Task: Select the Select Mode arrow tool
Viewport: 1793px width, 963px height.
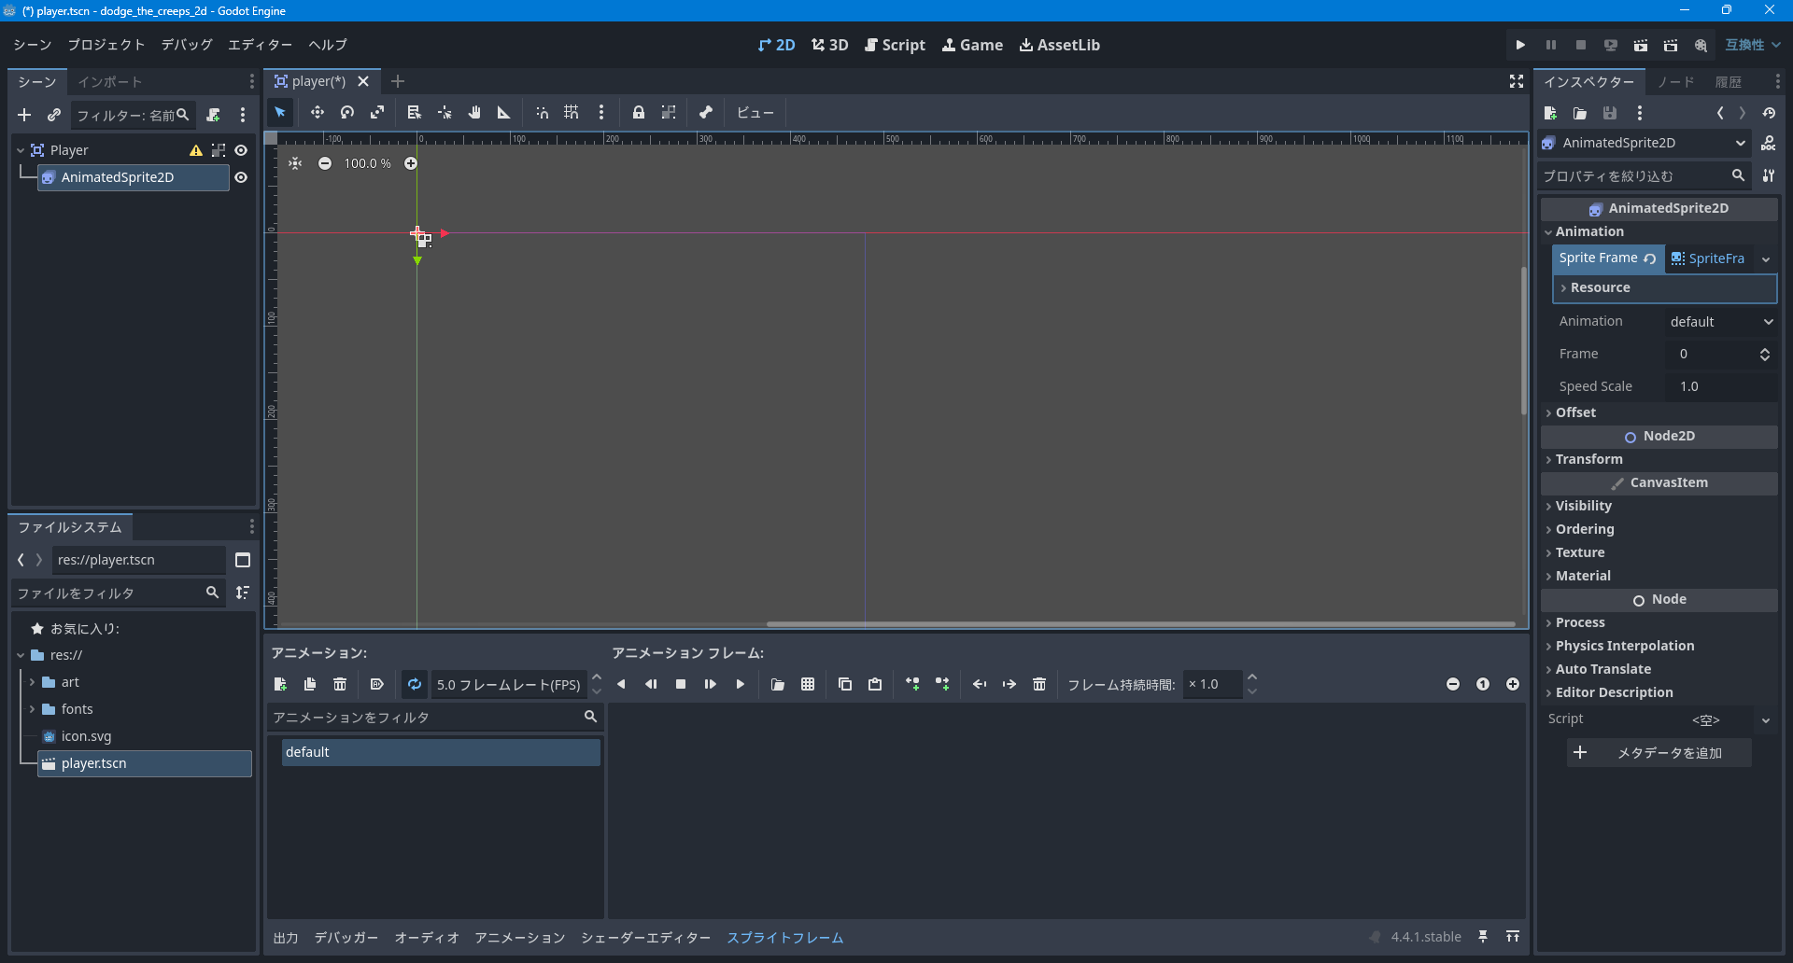Action: click(x=280, y=113)
